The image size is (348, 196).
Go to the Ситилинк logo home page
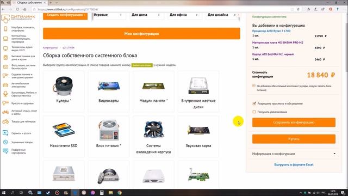pyautogui.click(x=18, y=18)
